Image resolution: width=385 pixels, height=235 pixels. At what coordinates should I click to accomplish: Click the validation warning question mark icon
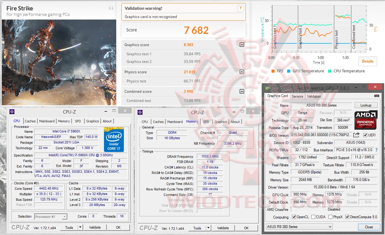[240, 9]
